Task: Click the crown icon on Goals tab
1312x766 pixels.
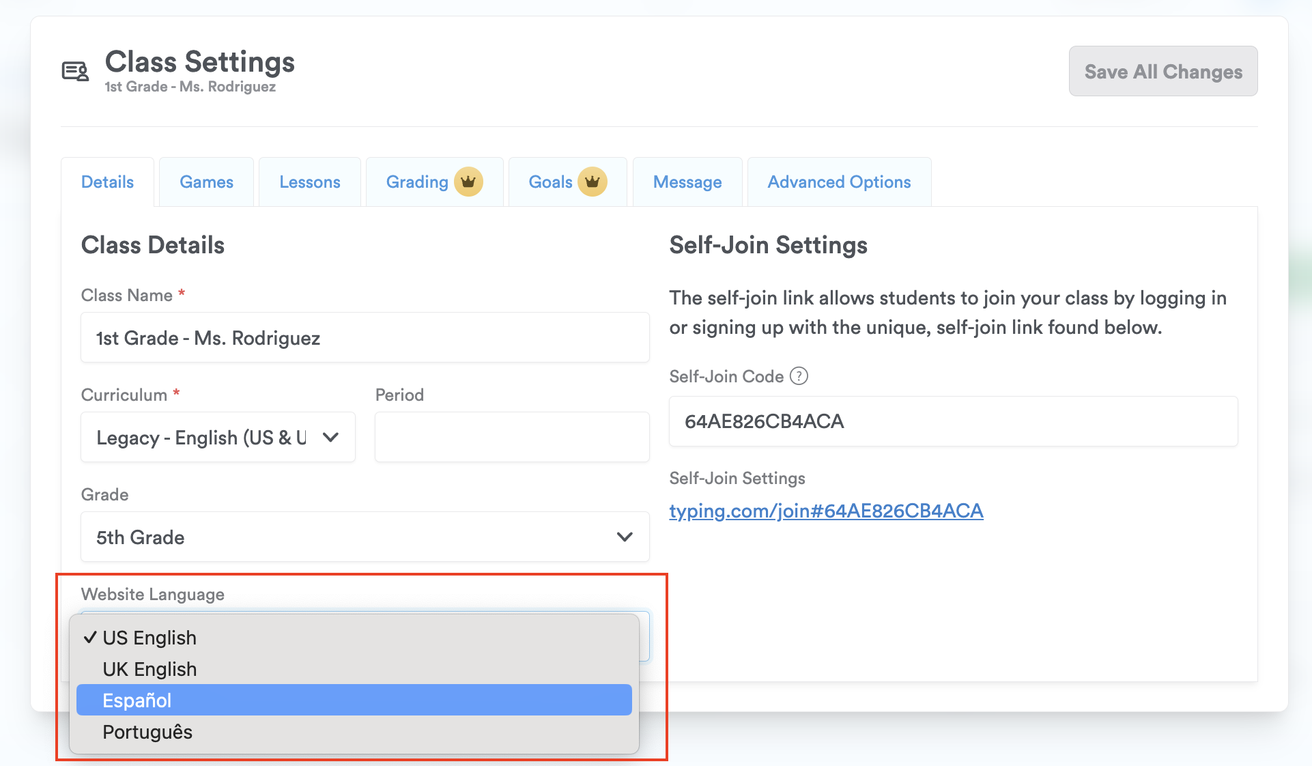Action: pos(592,182)
